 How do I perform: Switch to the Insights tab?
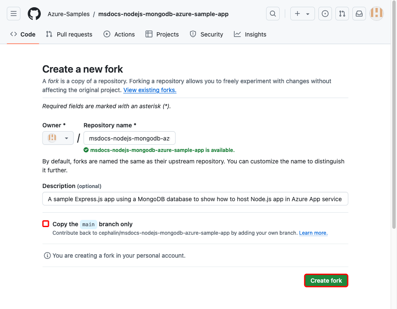(x=250, y=34)
